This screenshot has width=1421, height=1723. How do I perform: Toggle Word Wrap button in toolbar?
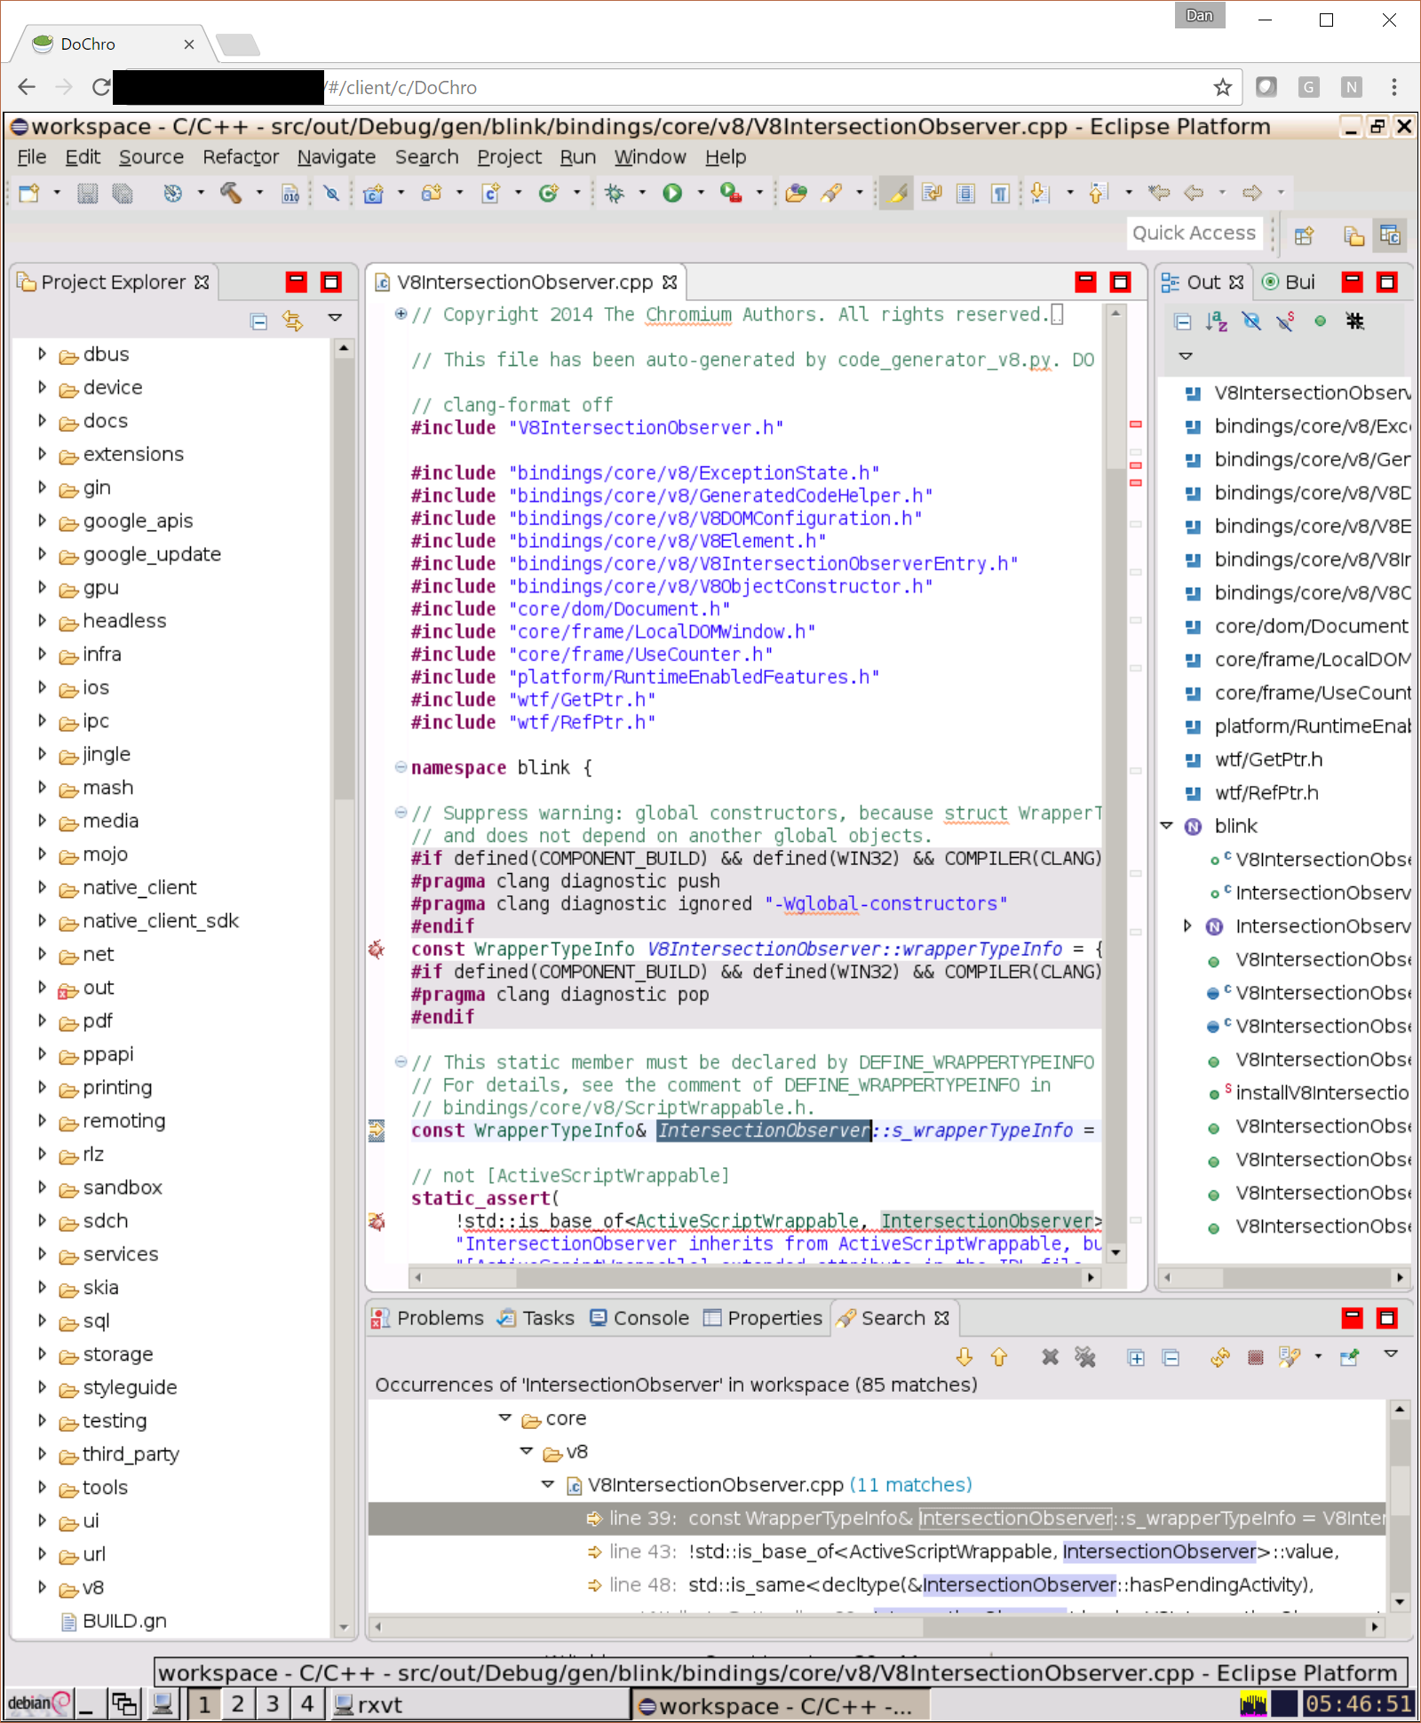(x=932, y=193)
